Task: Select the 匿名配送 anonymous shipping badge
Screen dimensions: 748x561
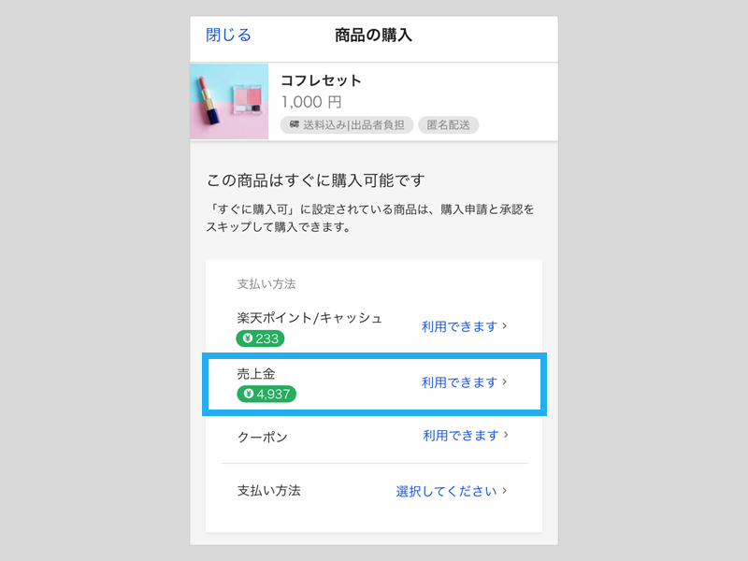Action: tap(447, 123)
